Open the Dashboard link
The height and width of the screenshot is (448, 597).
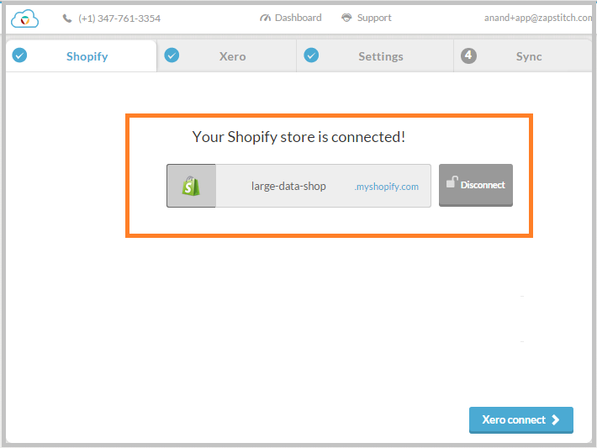tap(291, 18)
